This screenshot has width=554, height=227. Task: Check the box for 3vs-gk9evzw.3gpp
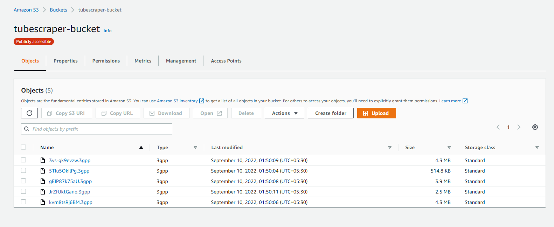(23, 160)
